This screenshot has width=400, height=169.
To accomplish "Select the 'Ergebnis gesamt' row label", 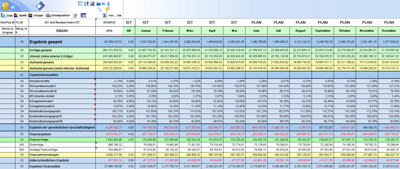I will tap(45, 42).
